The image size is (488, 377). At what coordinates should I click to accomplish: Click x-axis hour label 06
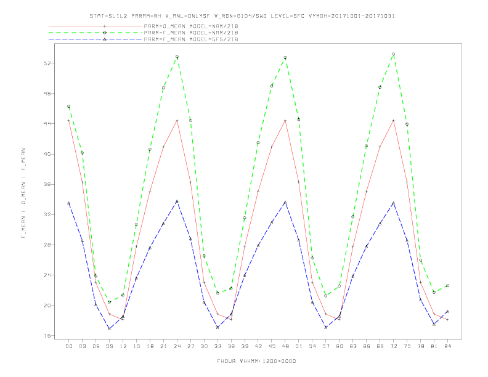(x=96, y=346)
